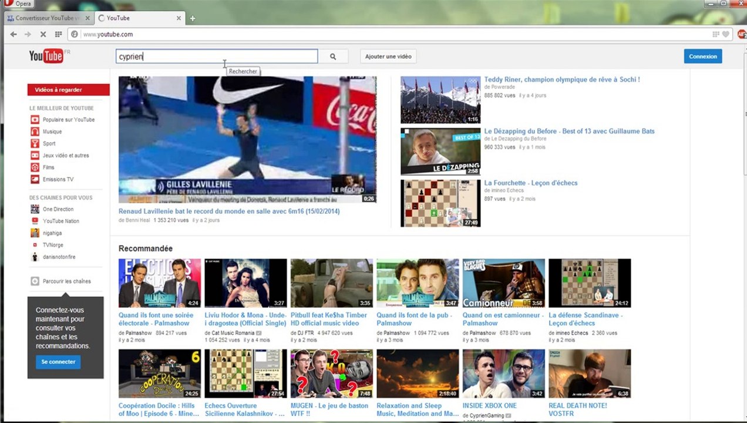Click the Populaire sur YouTube icon
This screenshot has height=423, width=747.
[x=35, y=120]
